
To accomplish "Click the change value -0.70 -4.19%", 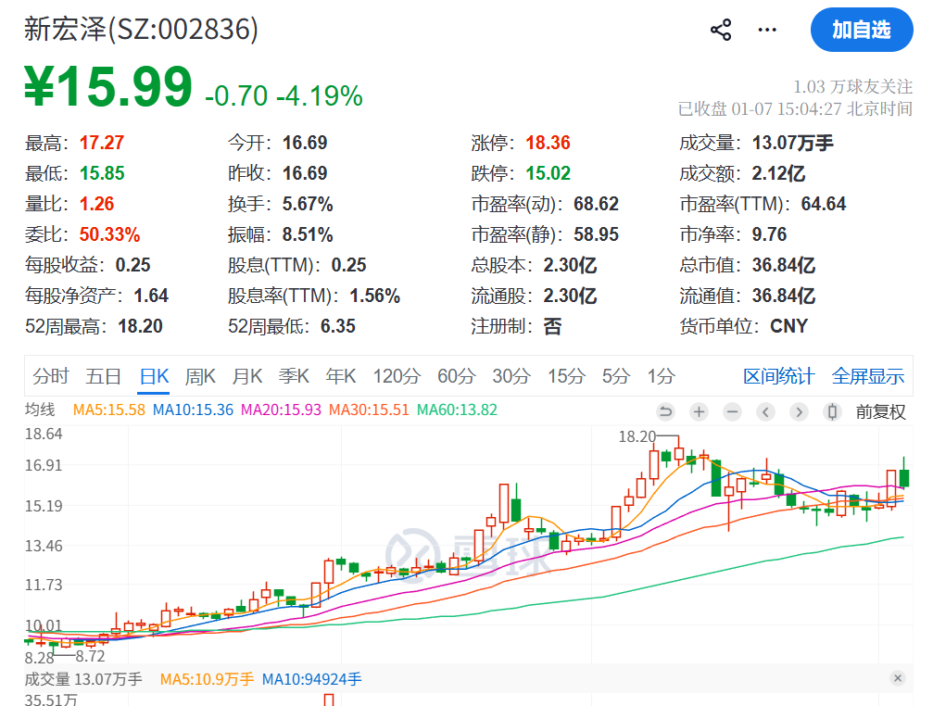I will click(284, 95).
